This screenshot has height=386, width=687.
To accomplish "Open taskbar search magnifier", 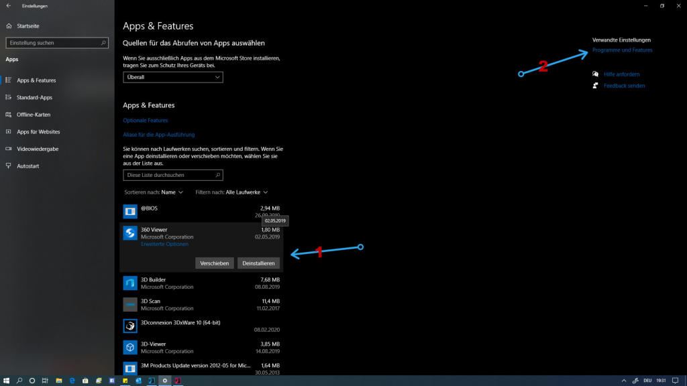I will (19, 381).
